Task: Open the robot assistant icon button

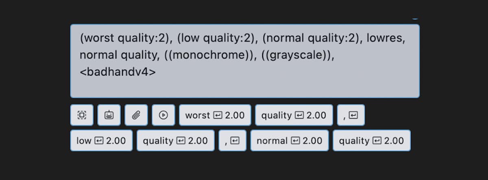Action: (109, 115)
